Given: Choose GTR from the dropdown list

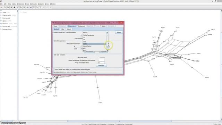Looking at the screenshot, I should pyautogui.click(x=94, y=42).
